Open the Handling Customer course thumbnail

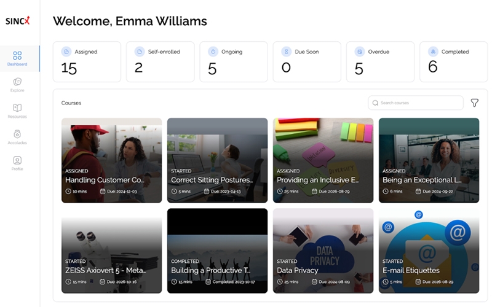(x=111, y=160)
